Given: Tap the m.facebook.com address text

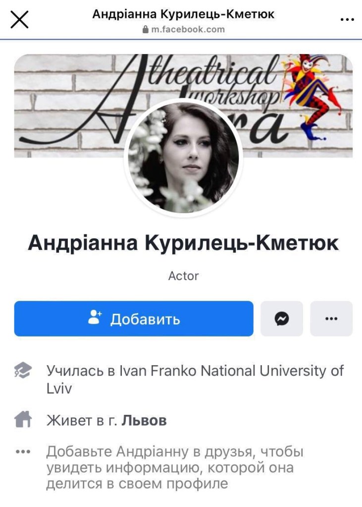Looking at the screenshot, I should point(188,29).
